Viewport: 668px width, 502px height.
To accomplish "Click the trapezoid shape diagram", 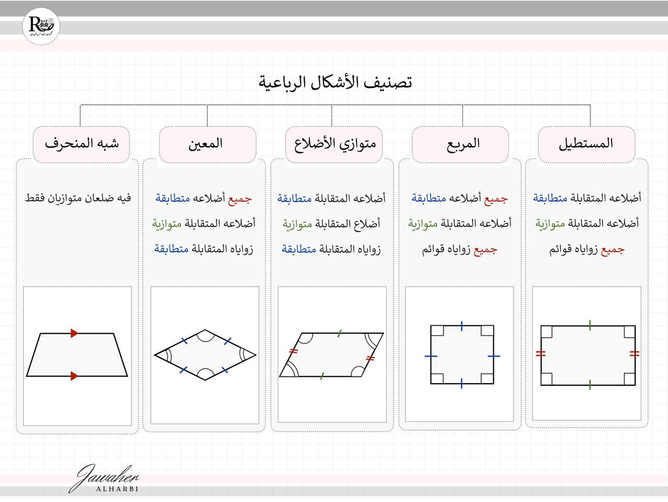I will click(77, 354).
